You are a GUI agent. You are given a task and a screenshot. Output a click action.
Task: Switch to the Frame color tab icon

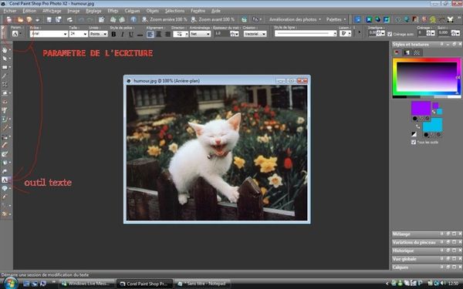coord(397,52)
